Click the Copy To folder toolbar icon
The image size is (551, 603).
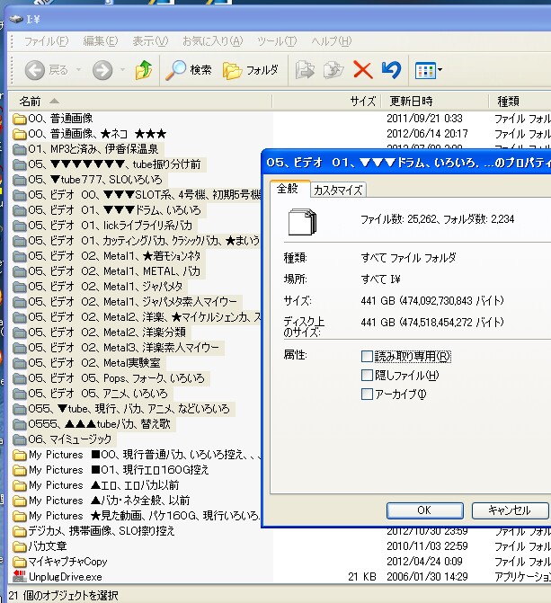(333, 70)
